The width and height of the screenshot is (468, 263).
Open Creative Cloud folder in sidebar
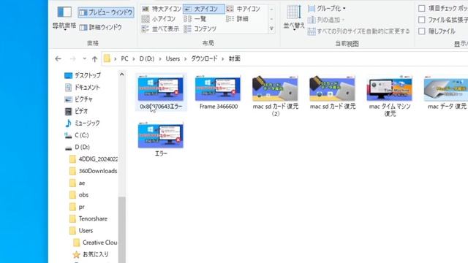coord(95,243)
